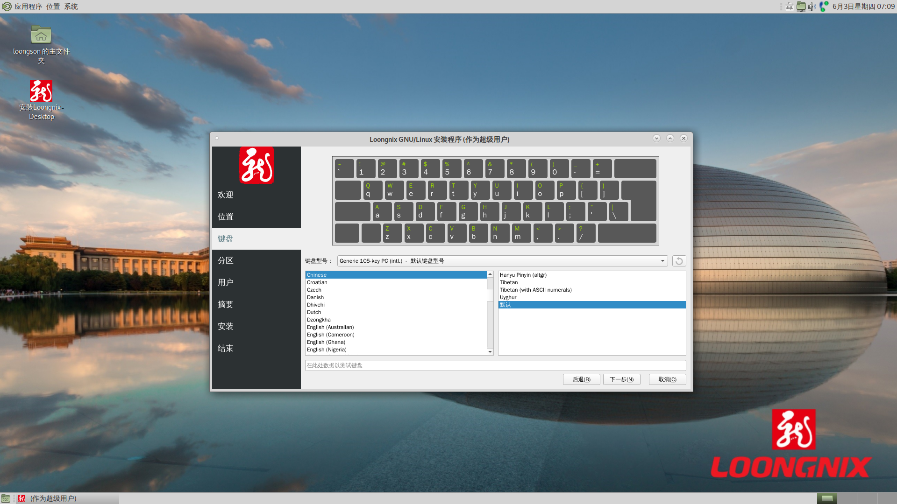Click the keyboard indicator tray icon
The image size is (897, 504).
(789, 7)
